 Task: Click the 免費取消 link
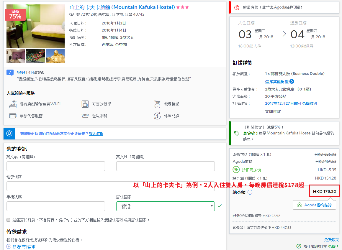[332, 240]
